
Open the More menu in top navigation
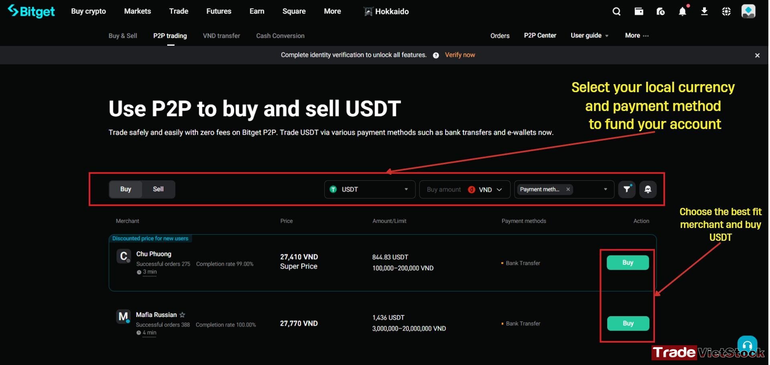tap(332, 11)
